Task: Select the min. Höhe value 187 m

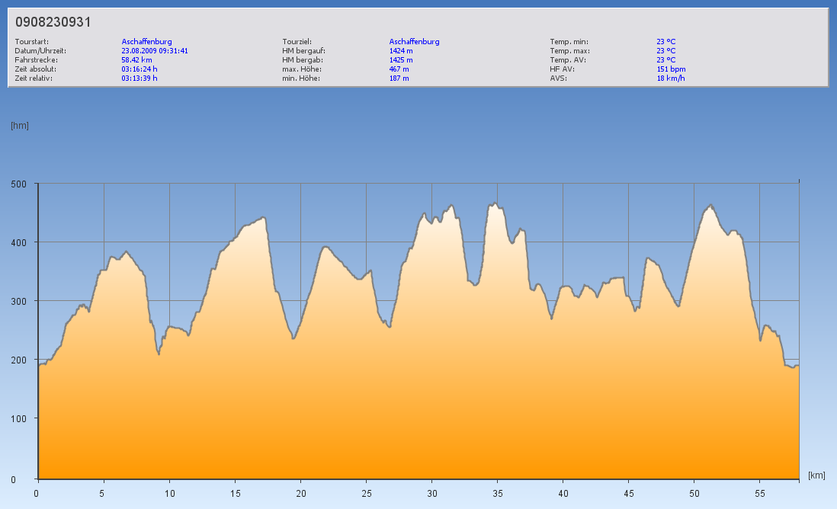Action: point(399,78)
